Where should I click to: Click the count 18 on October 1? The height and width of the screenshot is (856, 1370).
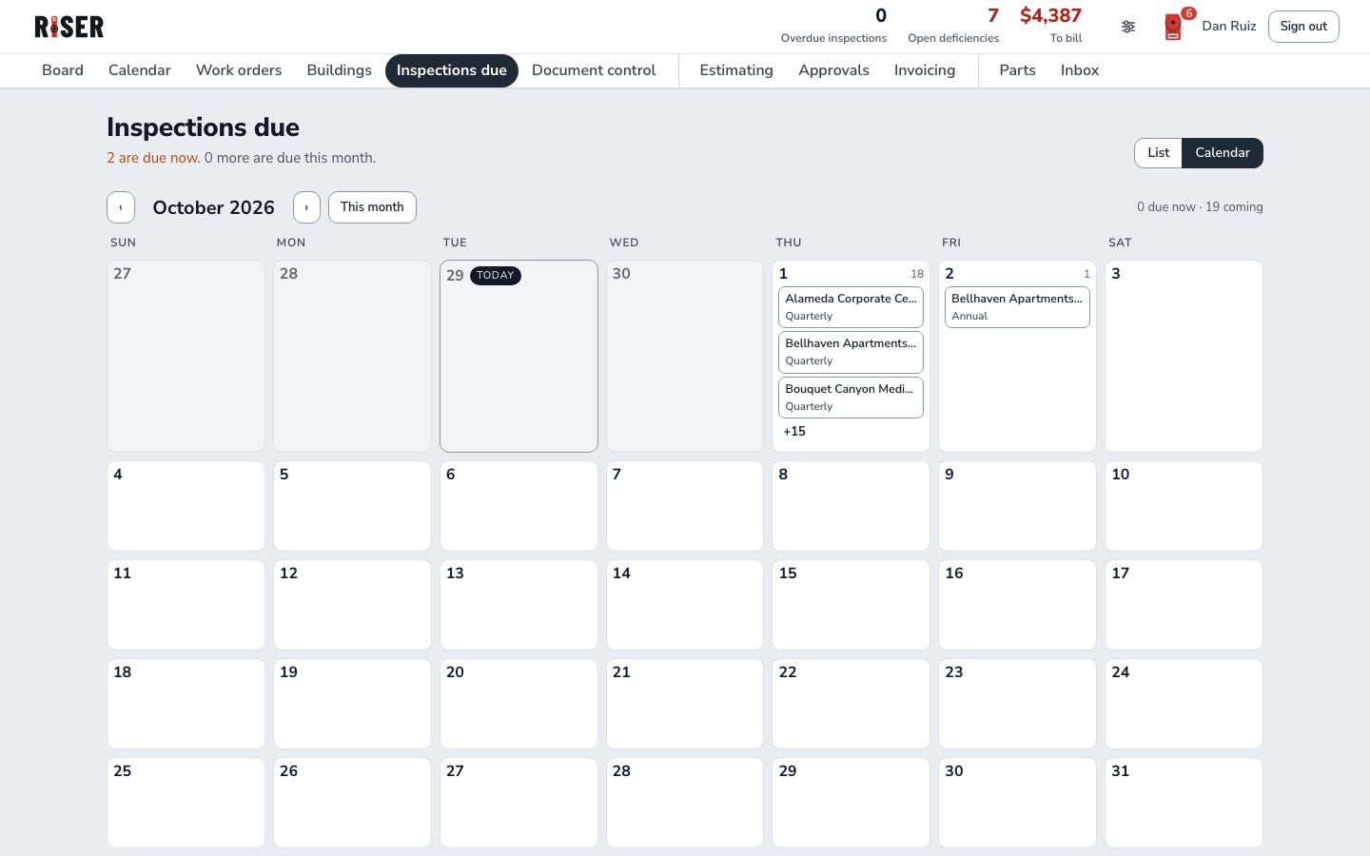pos(917,274)
